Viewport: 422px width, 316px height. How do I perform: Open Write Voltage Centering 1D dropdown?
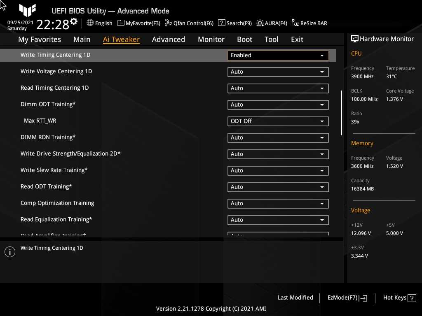(x=278, y=72)
